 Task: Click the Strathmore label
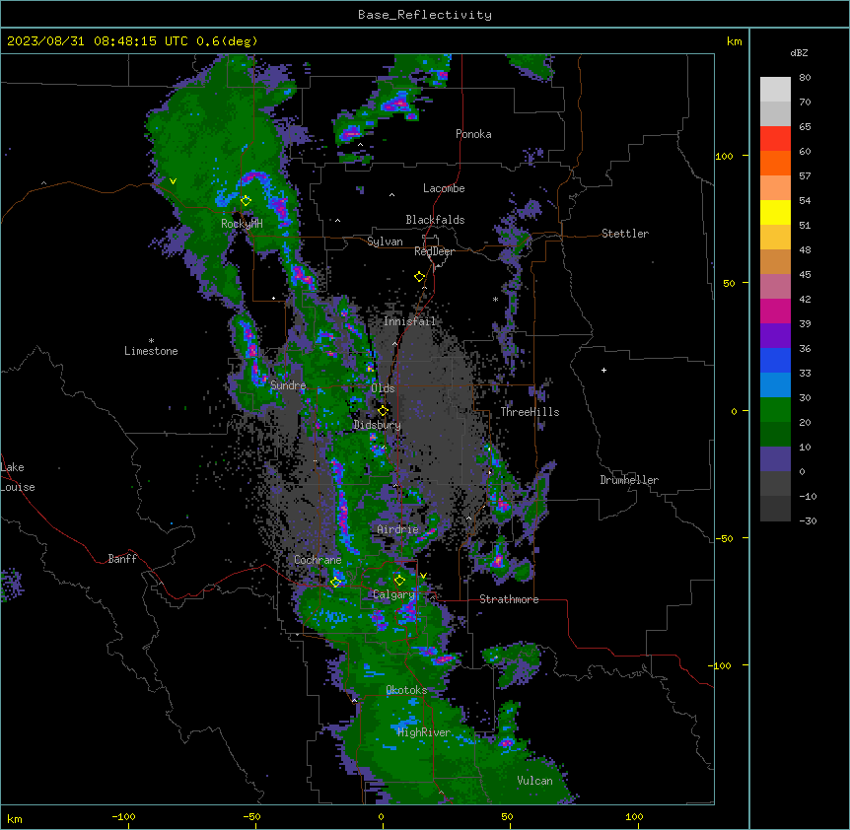[x=509, y=599]
